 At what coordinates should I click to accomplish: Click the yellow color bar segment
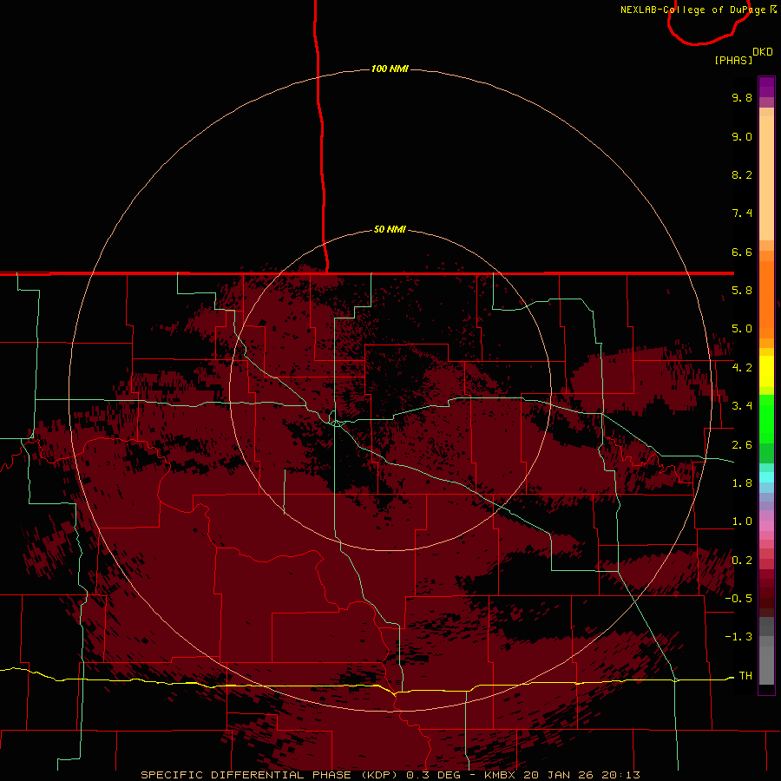click(x=766, y=371)
